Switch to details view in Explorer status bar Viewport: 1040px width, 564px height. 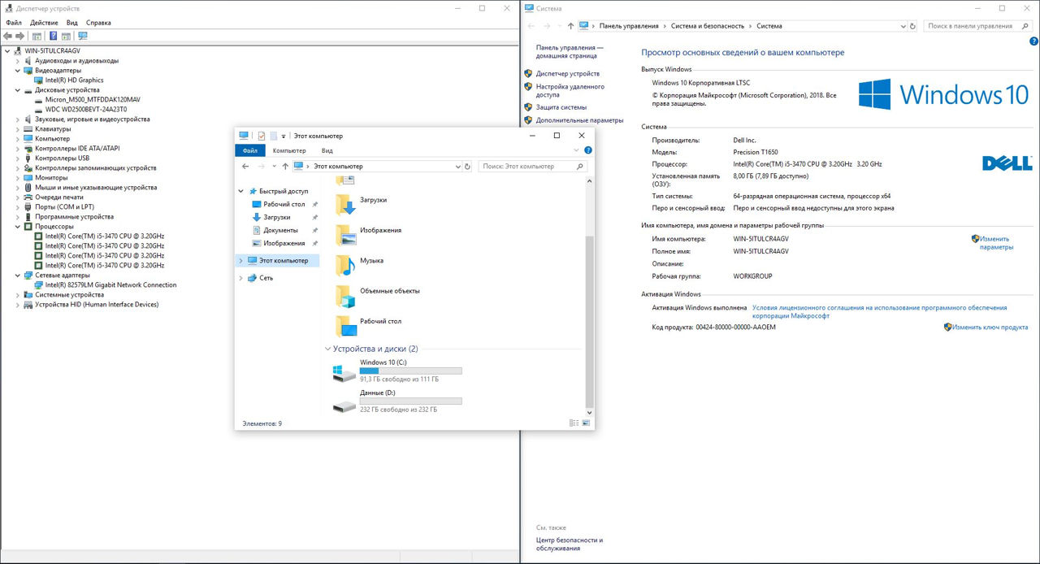coord(574,423)
